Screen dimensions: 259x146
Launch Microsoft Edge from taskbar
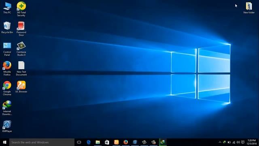tap(89, 142)
